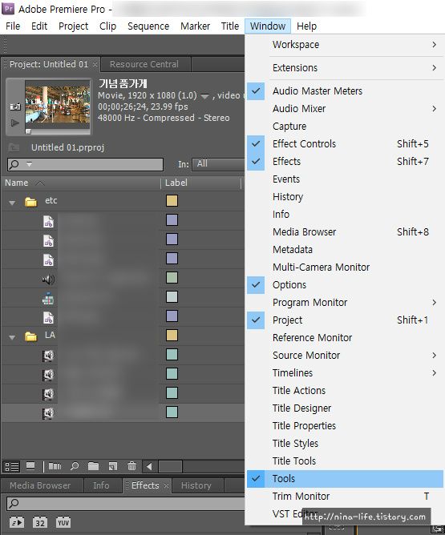Choose Multi-Camera Monitor from Window menu
This screenshot has width=445, height=535.
345,267
